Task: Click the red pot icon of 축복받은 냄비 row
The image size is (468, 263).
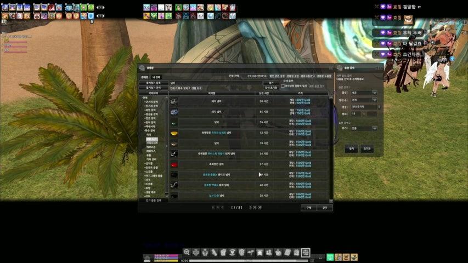Action: [174, 164]
